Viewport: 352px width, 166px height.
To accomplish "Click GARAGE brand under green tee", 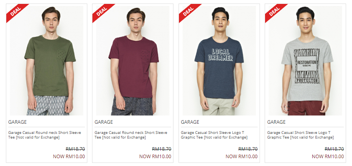I will pos(18,122).
